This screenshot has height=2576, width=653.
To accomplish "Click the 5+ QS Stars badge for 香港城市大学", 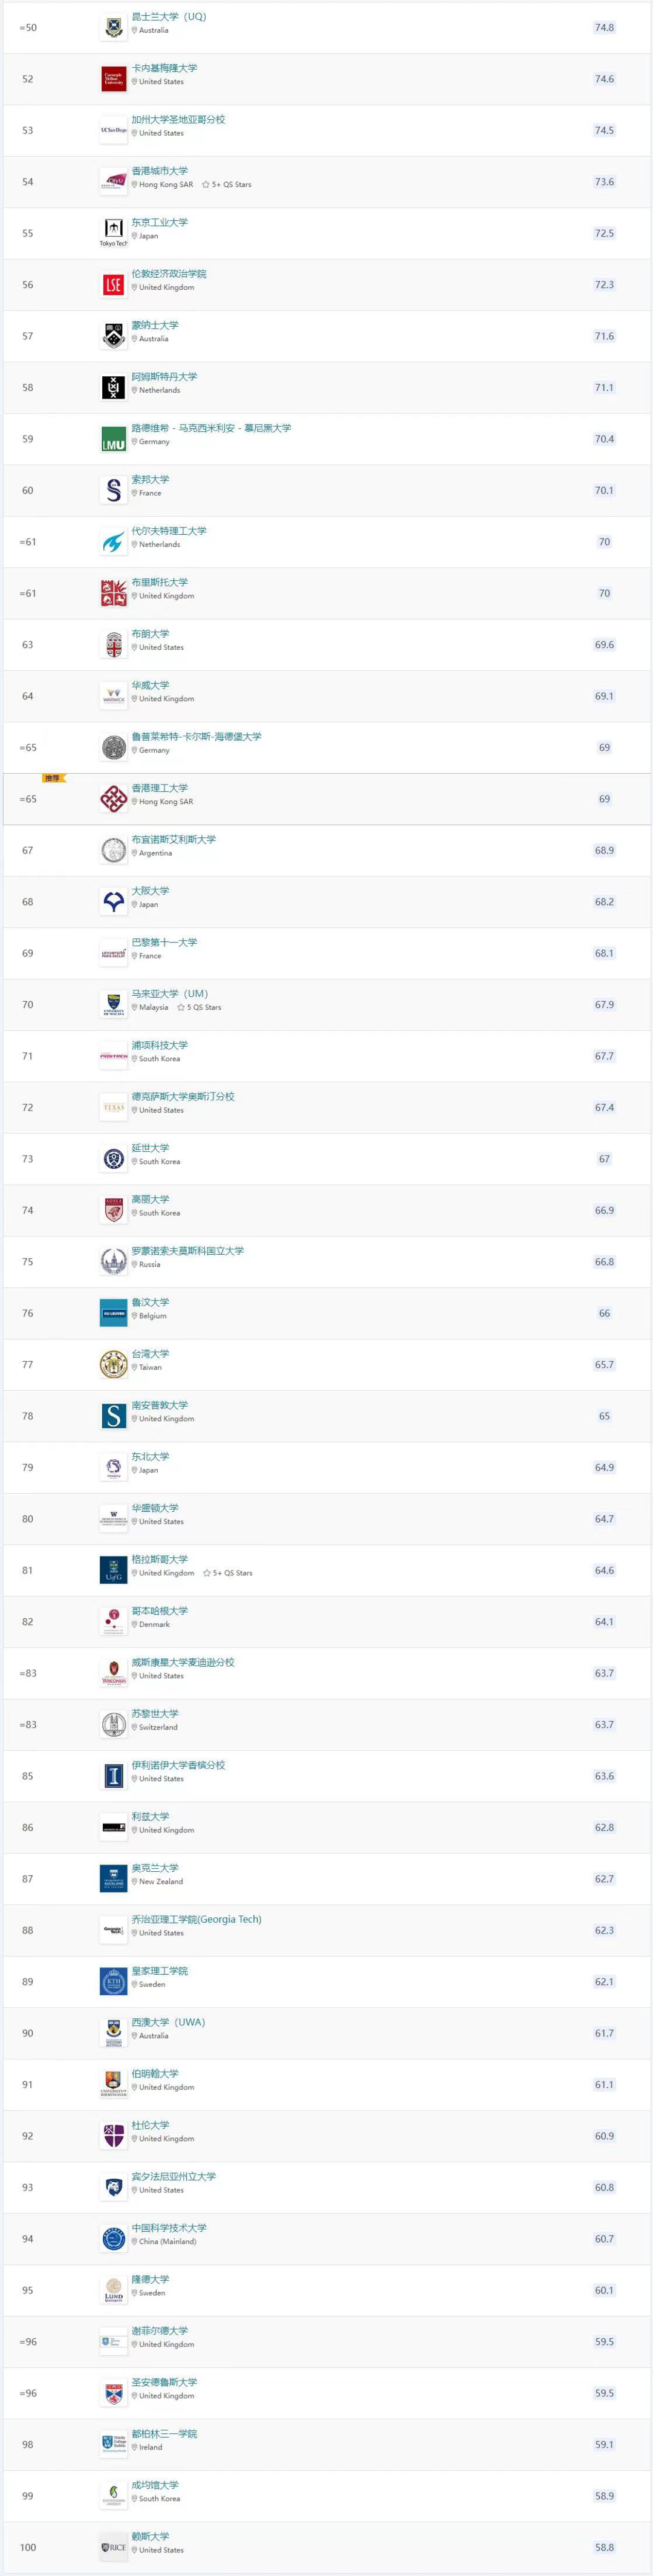I will 227,185.
